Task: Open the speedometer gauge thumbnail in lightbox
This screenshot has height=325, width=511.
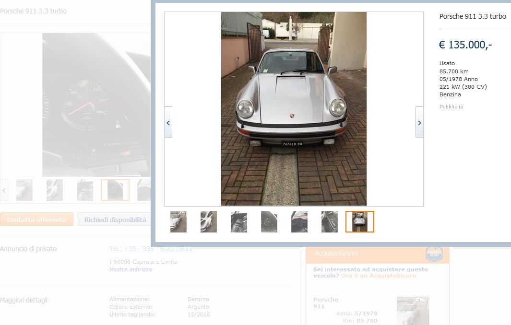Action: (x=269, y=222)
